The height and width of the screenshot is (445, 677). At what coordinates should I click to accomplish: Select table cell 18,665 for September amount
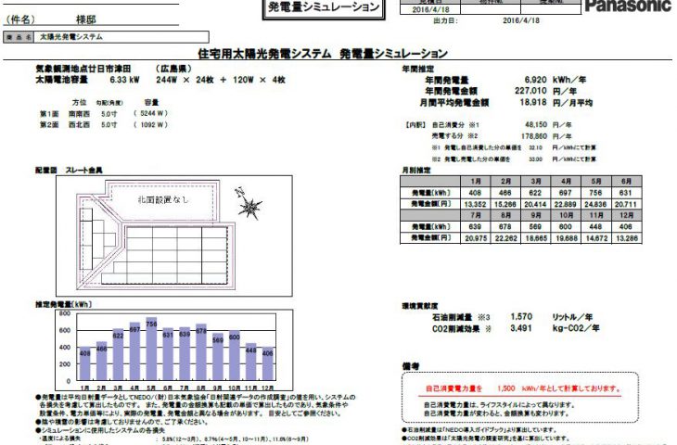pyautogui.click(x=536, y=238)
